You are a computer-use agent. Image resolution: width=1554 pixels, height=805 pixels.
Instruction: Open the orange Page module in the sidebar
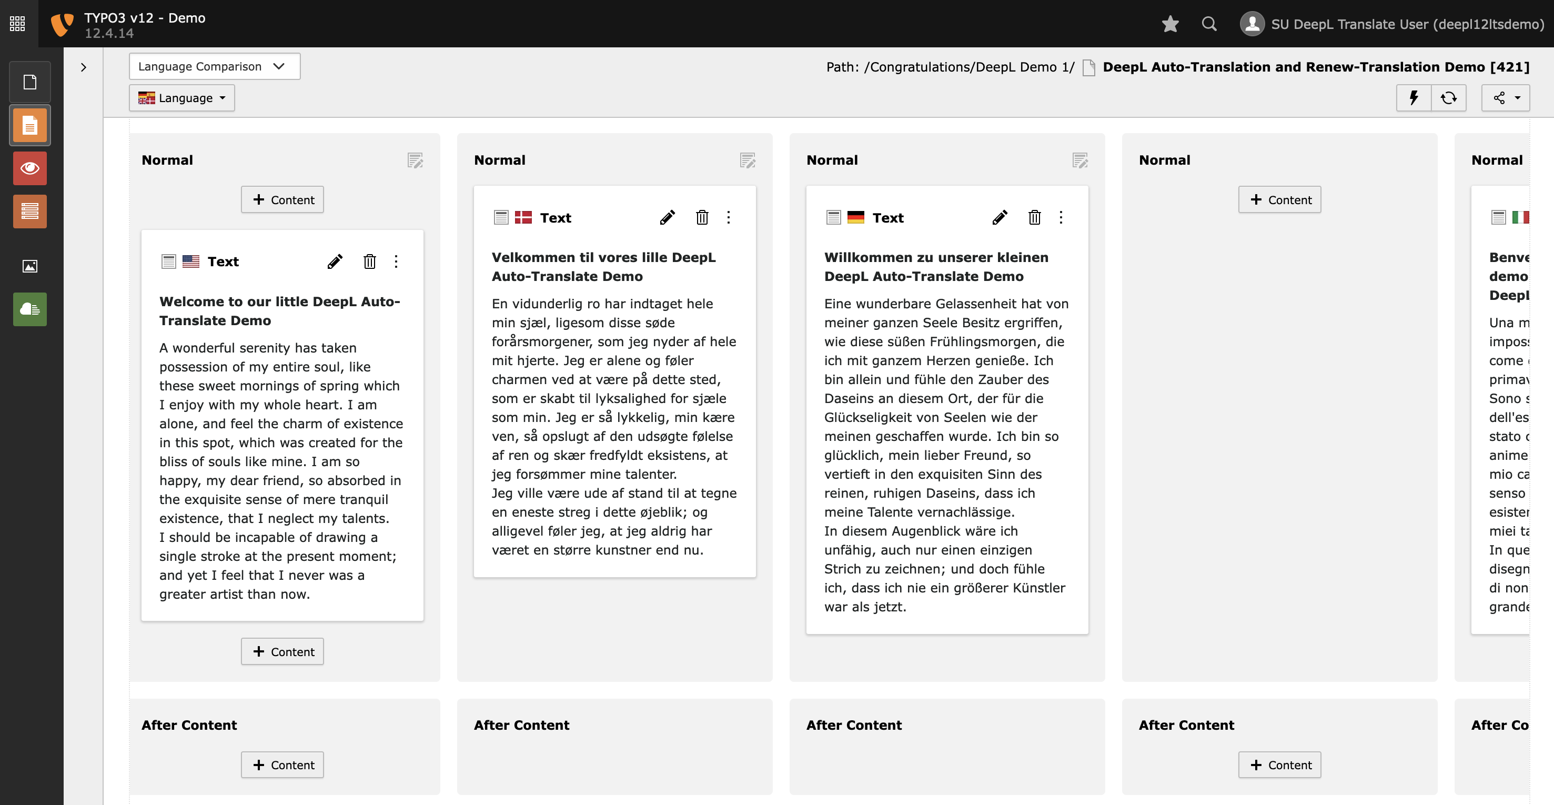pyautogui.click(x=29, y=125)
